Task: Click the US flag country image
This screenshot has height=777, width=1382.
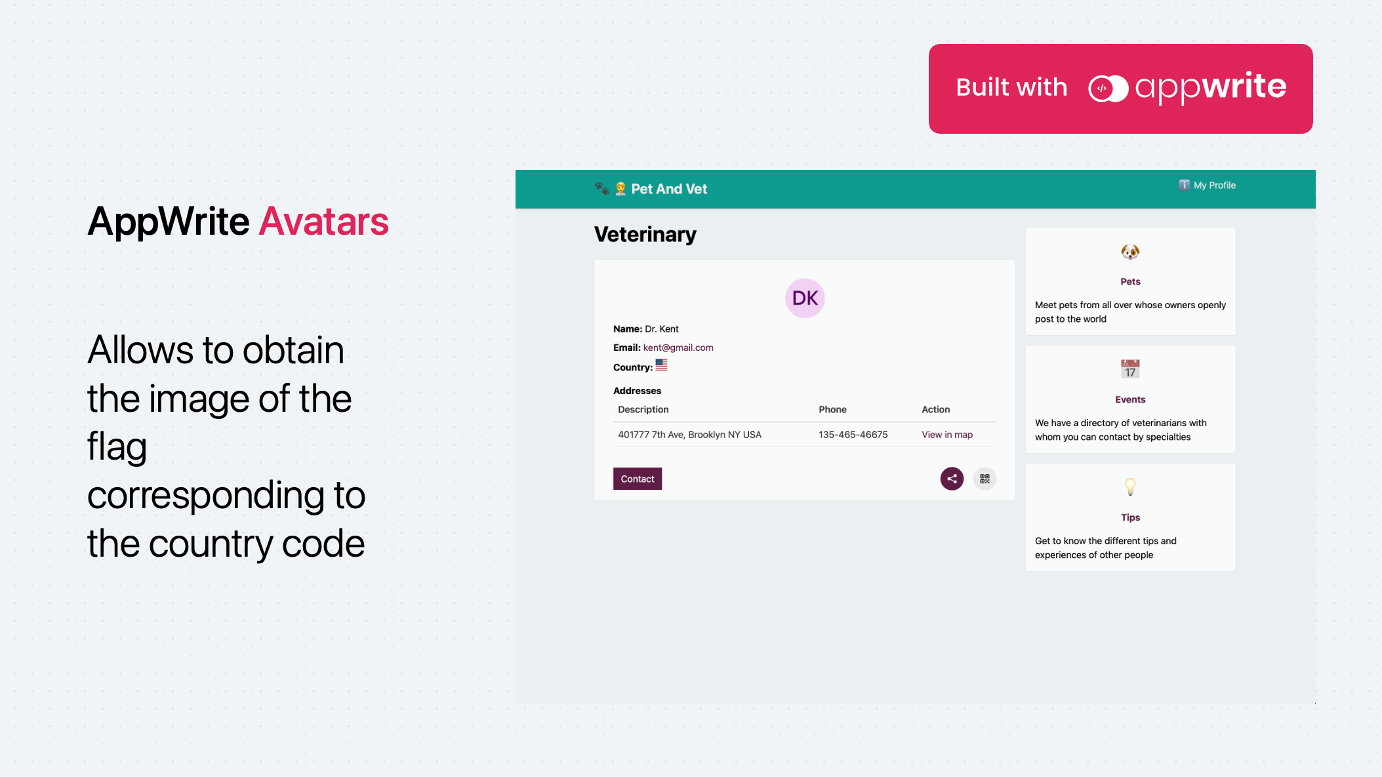Action: pyautogui.click(x=661, y=365)
